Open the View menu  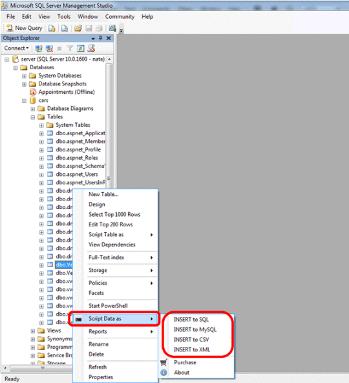coord(44,17)
